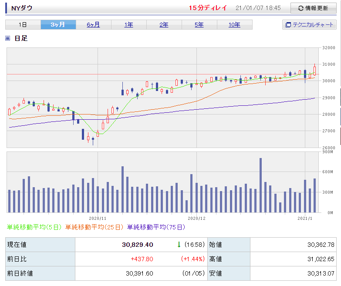Viewport: 341px width, 286px height.
Task: Click the NYダウ page heading
Action: pos(22,8)
